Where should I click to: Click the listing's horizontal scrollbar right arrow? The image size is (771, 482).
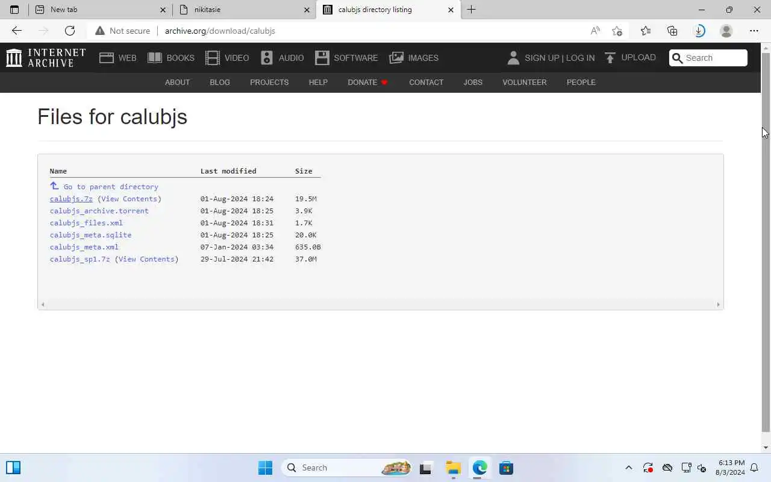click(x=718, y=304)
